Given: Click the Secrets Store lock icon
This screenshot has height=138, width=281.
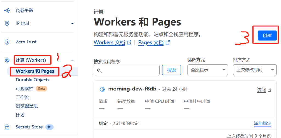Looking at the screenshot, I should 7,127.
